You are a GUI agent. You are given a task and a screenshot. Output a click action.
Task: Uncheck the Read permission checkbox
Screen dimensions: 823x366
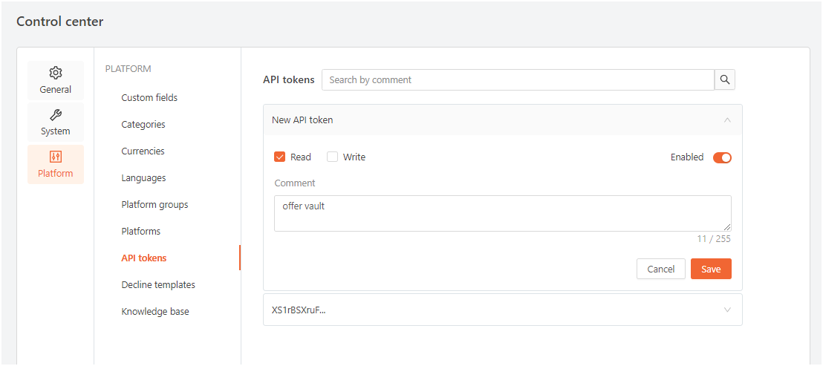[280, 157]
